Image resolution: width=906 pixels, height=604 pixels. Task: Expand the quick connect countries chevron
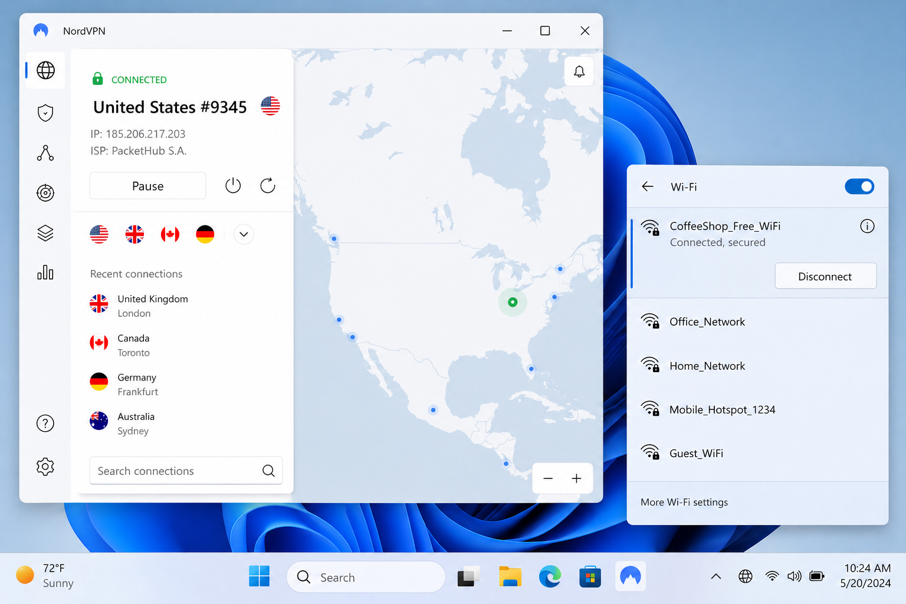pyautogui.click(x=244, y=234)
